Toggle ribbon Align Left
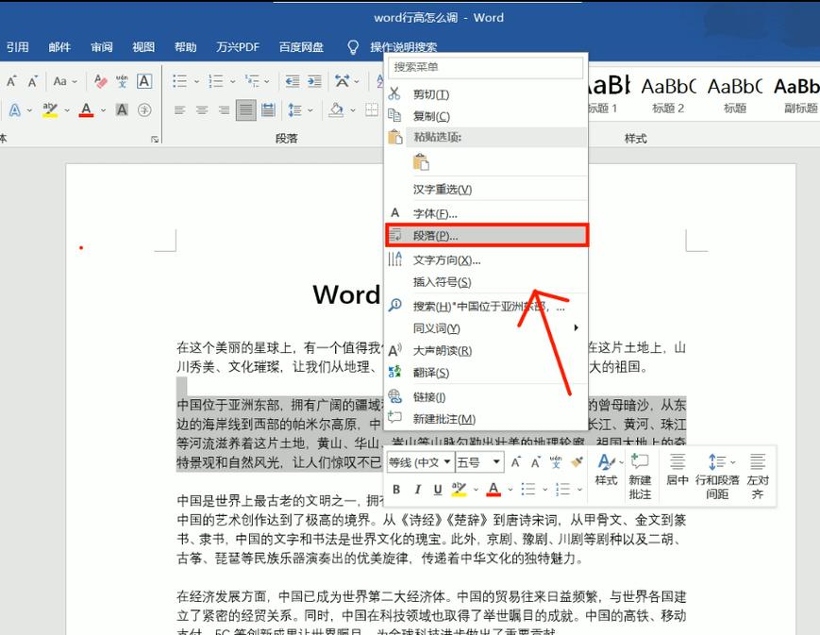 click(180, 109)
